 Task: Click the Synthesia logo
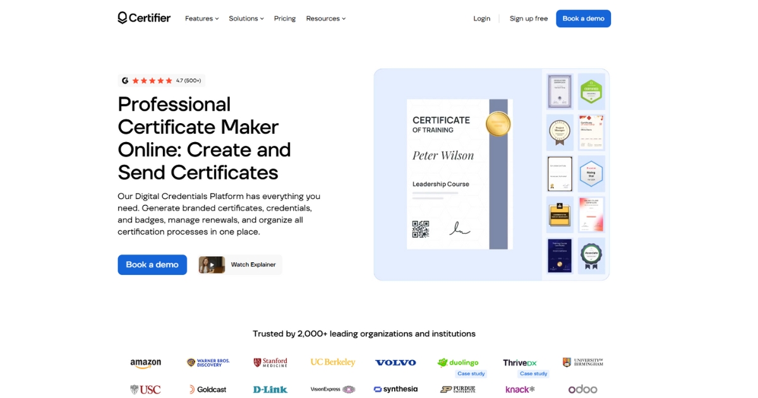[395, 389]
